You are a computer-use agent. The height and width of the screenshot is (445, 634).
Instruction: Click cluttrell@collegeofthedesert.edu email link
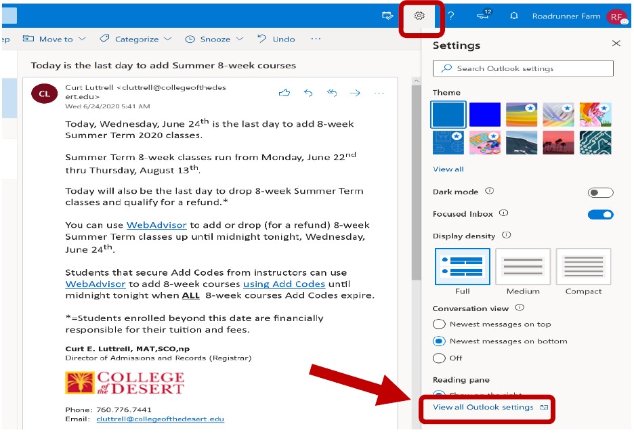pos(160,419)
